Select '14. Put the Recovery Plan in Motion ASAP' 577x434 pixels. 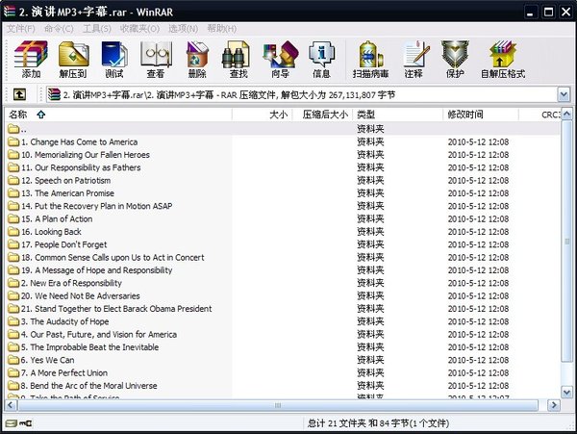(97, 206)
